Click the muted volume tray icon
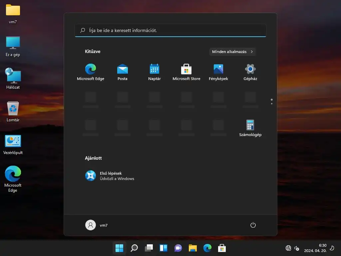Viewport: 341px width, 256px height. 297,248
